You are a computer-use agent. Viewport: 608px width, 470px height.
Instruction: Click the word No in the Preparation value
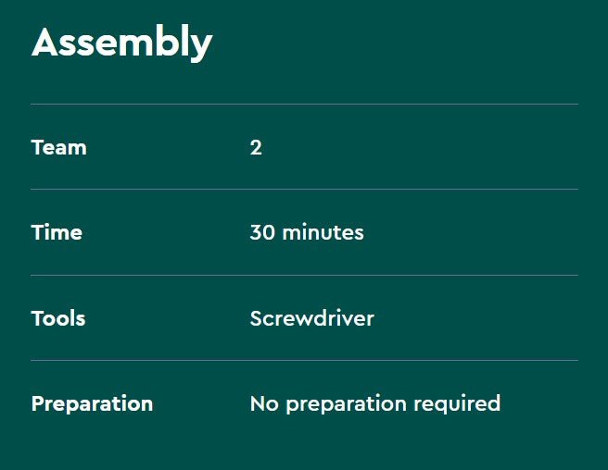tap(263, 403)
